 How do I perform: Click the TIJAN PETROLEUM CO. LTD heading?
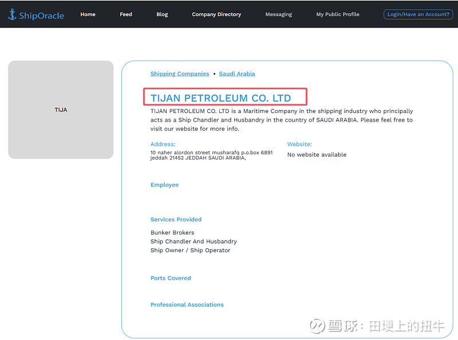click(220, 98)
